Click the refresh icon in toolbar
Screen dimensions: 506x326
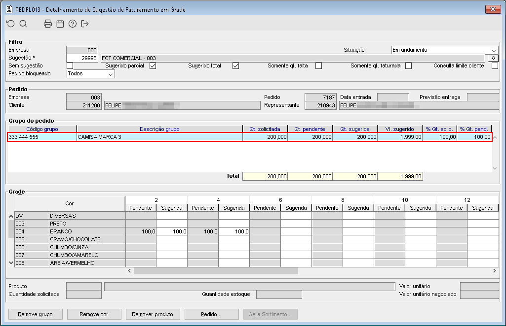[x=10, y=24]
